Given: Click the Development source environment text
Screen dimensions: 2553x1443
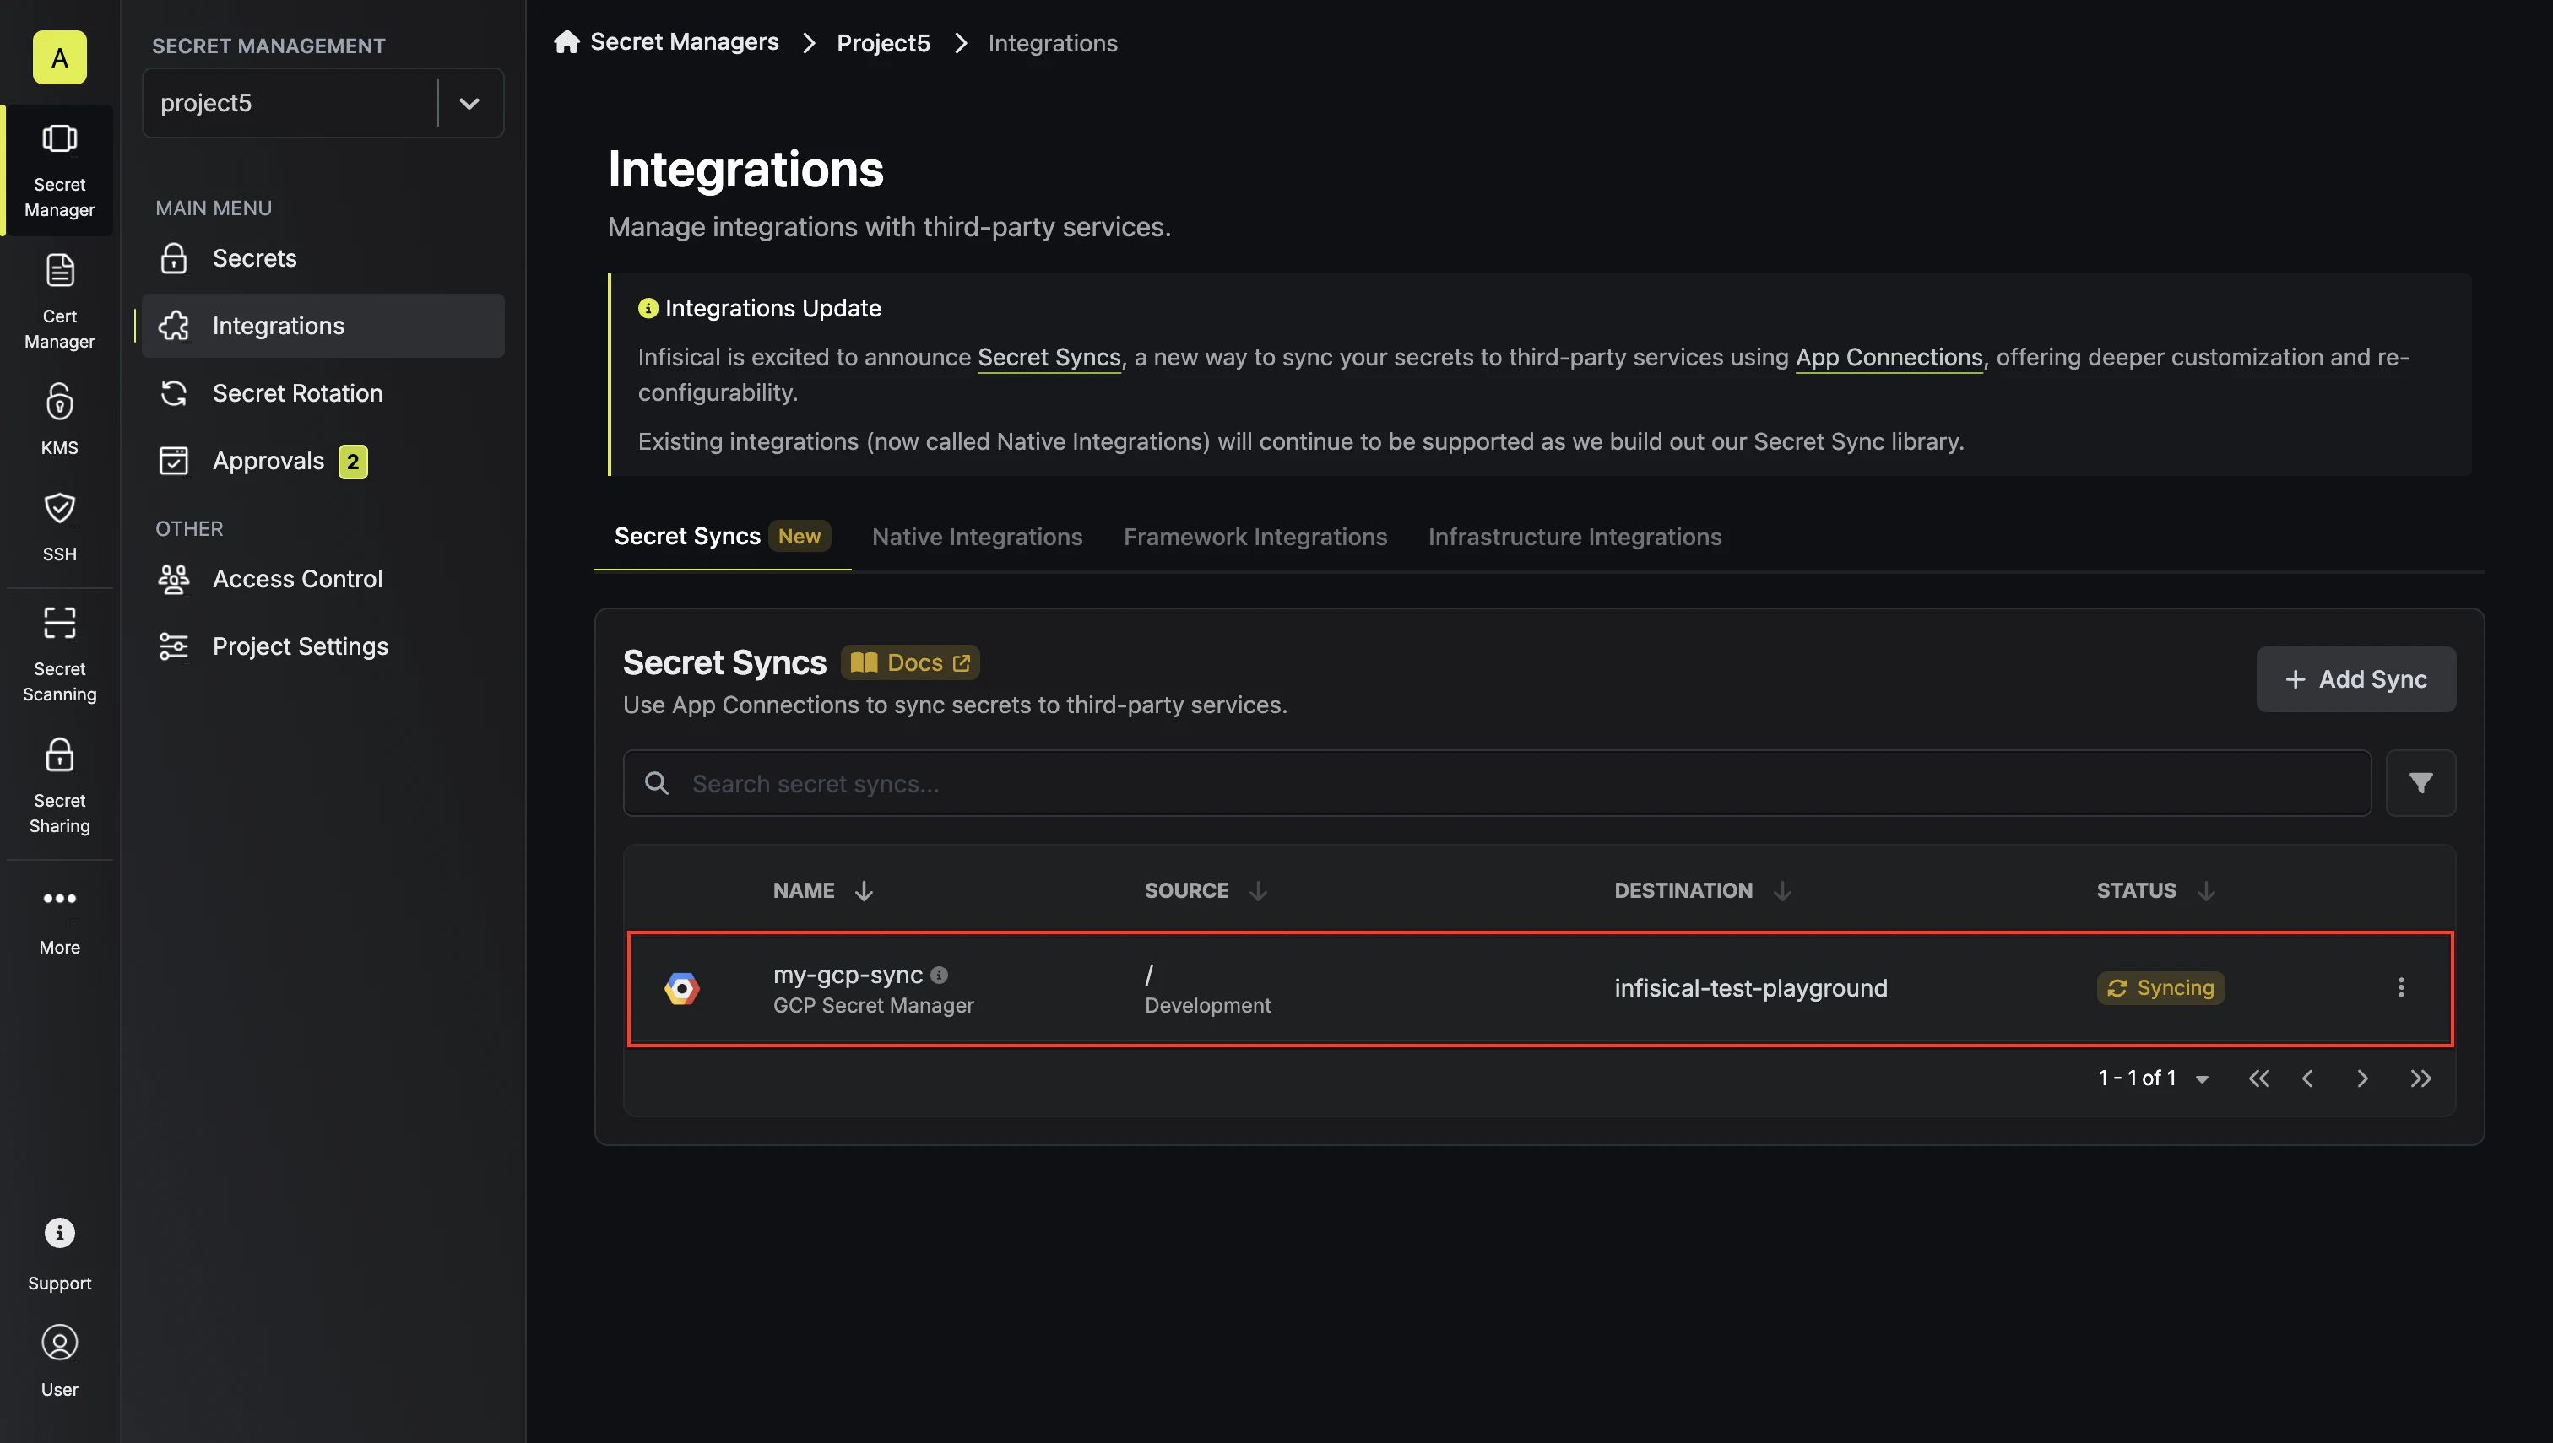Looking at the screenshot, I should pos(1206,1005).
